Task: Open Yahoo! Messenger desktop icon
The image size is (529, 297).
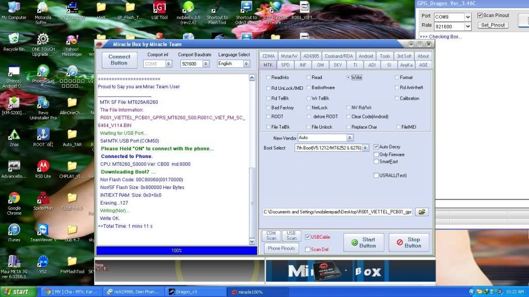Action: pos(72,44)
